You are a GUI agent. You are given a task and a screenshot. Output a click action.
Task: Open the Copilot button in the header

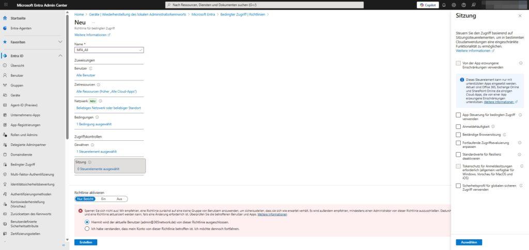pos(428,5)
